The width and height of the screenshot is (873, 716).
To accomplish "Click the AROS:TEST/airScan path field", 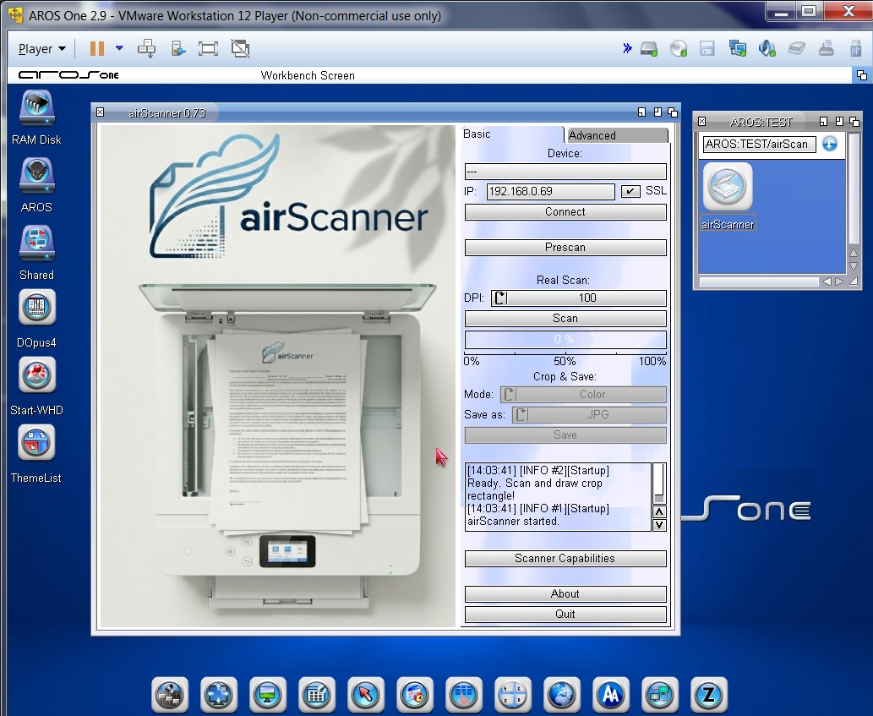I will tap(759, 145).
